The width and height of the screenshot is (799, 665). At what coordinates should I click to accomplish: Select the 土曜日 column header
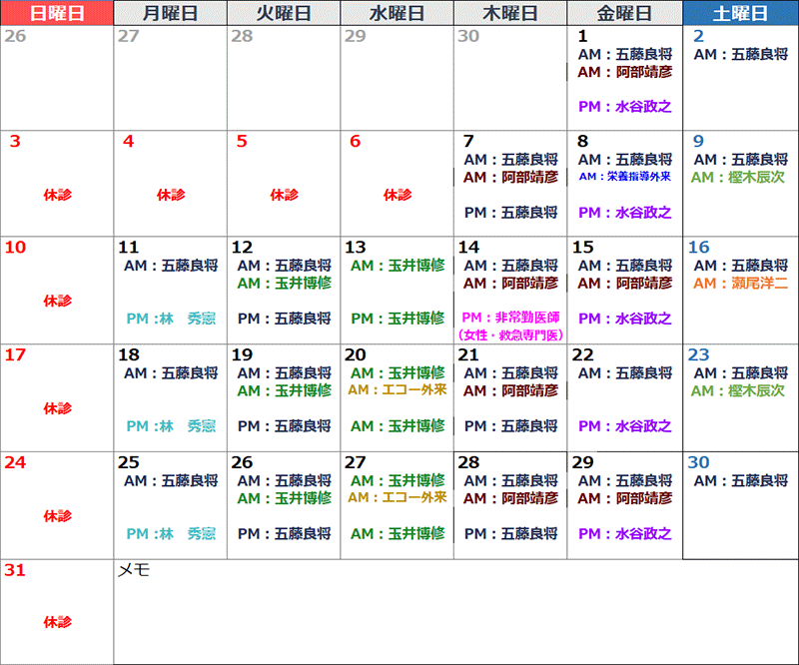tap(740, 13)
